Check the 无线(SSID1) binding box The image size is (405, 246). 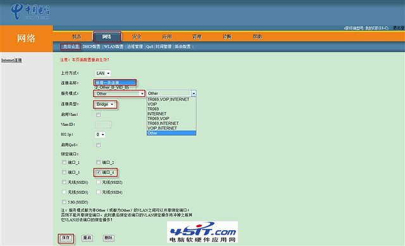(x=64, y=182)
